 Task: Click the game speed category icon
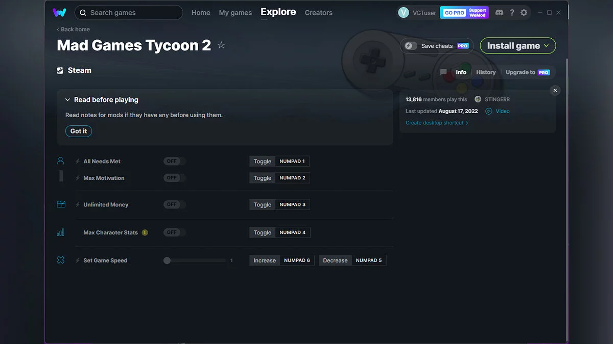coord(60,259)
